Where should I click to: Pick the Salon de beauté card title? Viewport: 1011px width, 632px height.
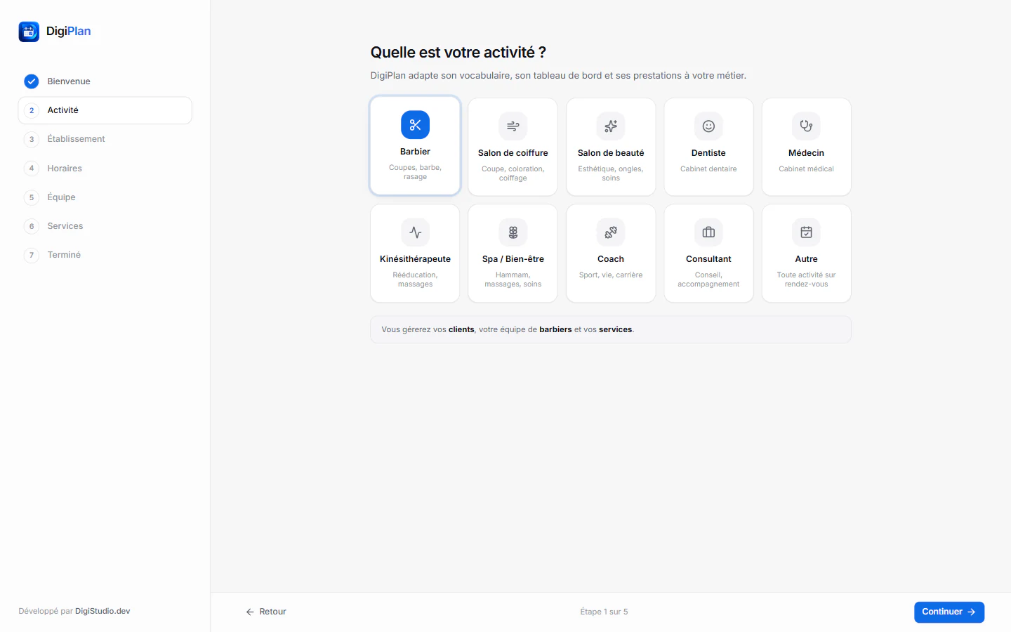(x=611, y=153)
